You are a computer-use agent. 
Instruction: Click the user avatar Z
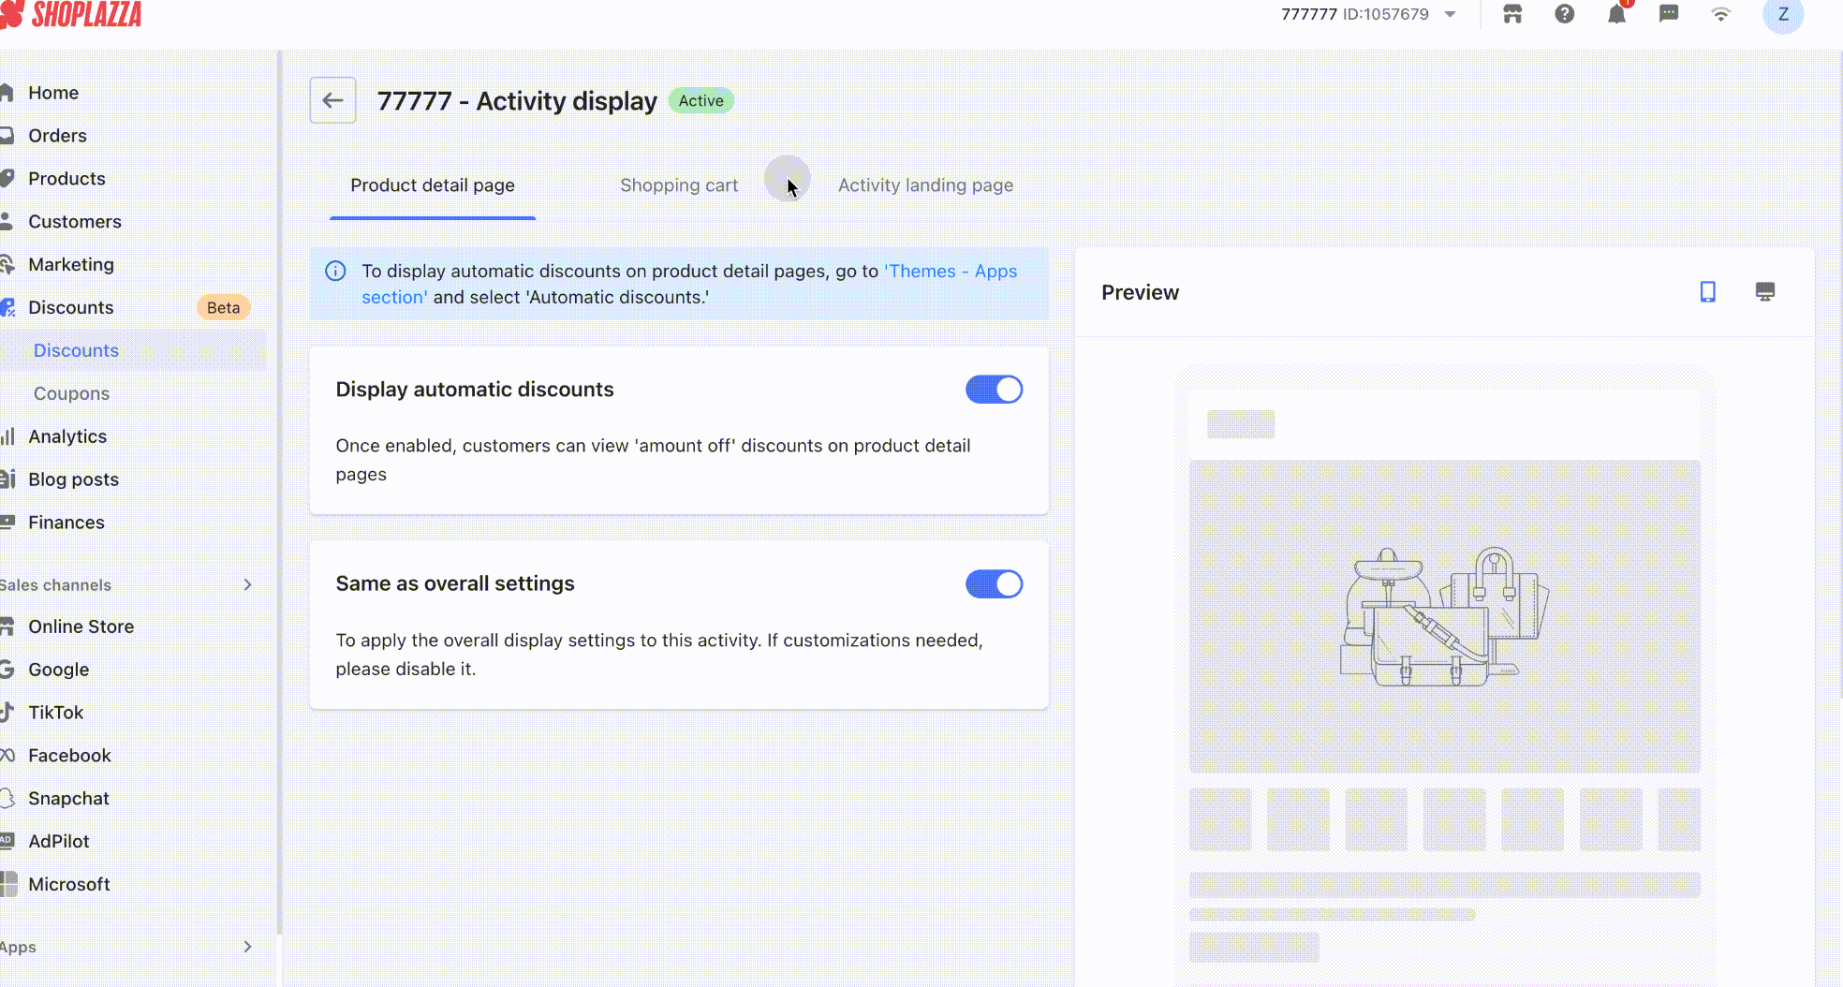(x=1782, y=15)
